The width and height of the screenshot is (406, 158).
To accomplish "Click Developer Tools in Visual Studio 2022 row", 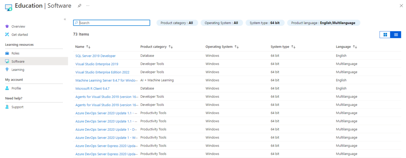I will (152, 72).
